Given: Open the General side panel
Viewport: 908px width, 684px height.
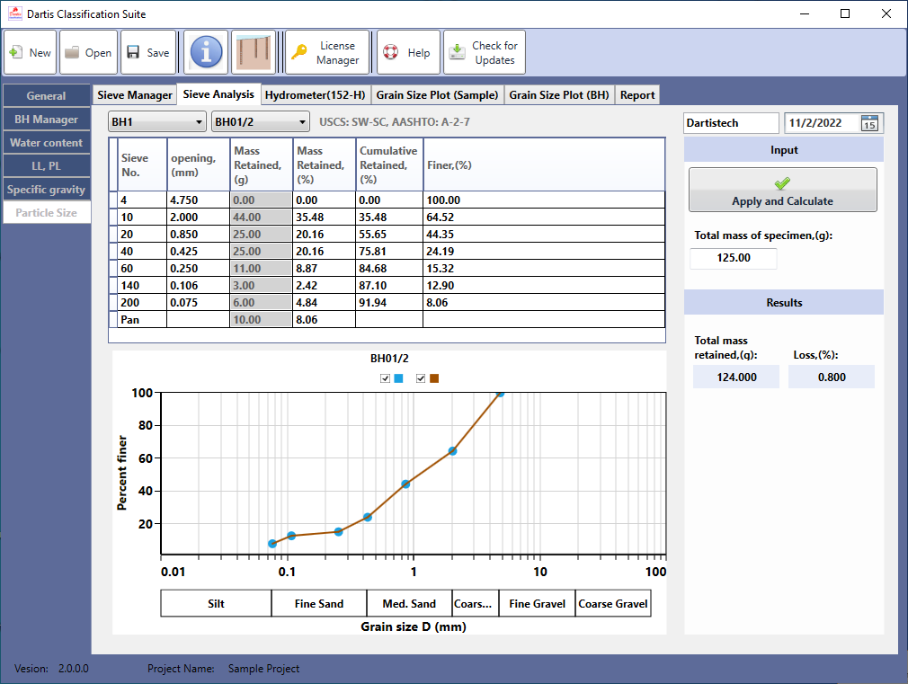Looking at the screenshot, I should coord(47,96).
